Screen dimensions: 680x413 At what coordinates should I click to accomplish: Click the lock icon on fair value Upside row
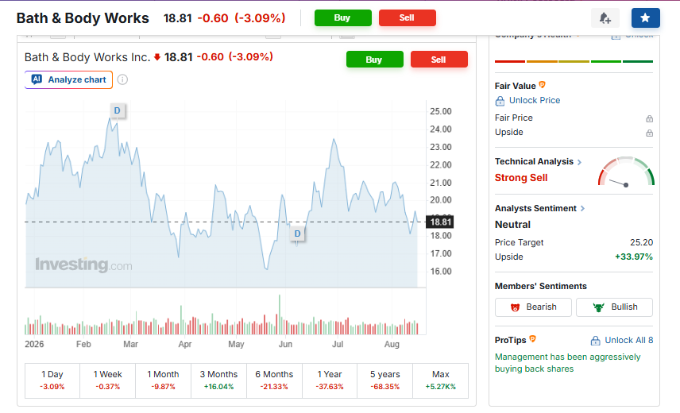click(649, 133)
